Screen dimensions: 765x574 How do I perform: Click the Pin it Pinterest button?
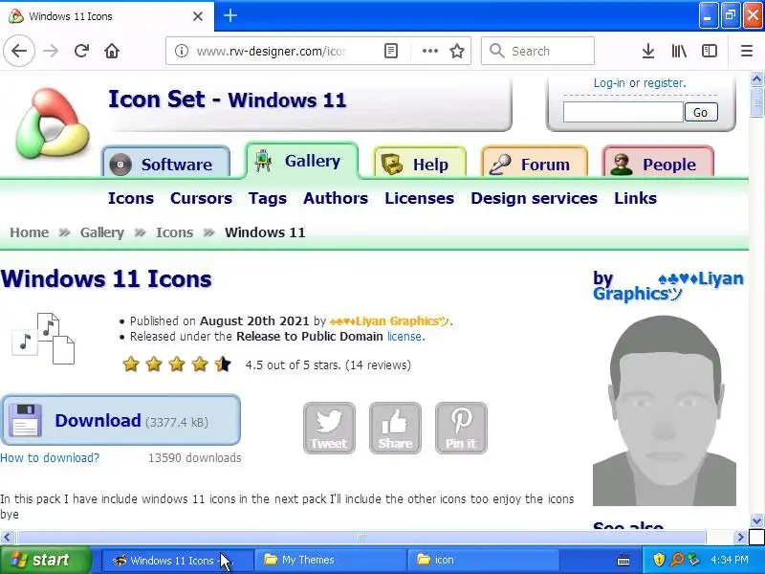(461, 428)
